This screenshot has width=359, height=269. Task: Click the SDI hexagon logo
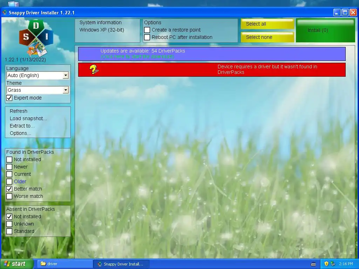click(36, 38)
